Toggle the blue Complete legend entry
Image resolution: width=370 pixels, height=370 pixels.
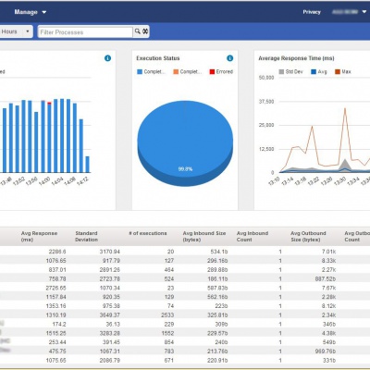coord(151,71)
